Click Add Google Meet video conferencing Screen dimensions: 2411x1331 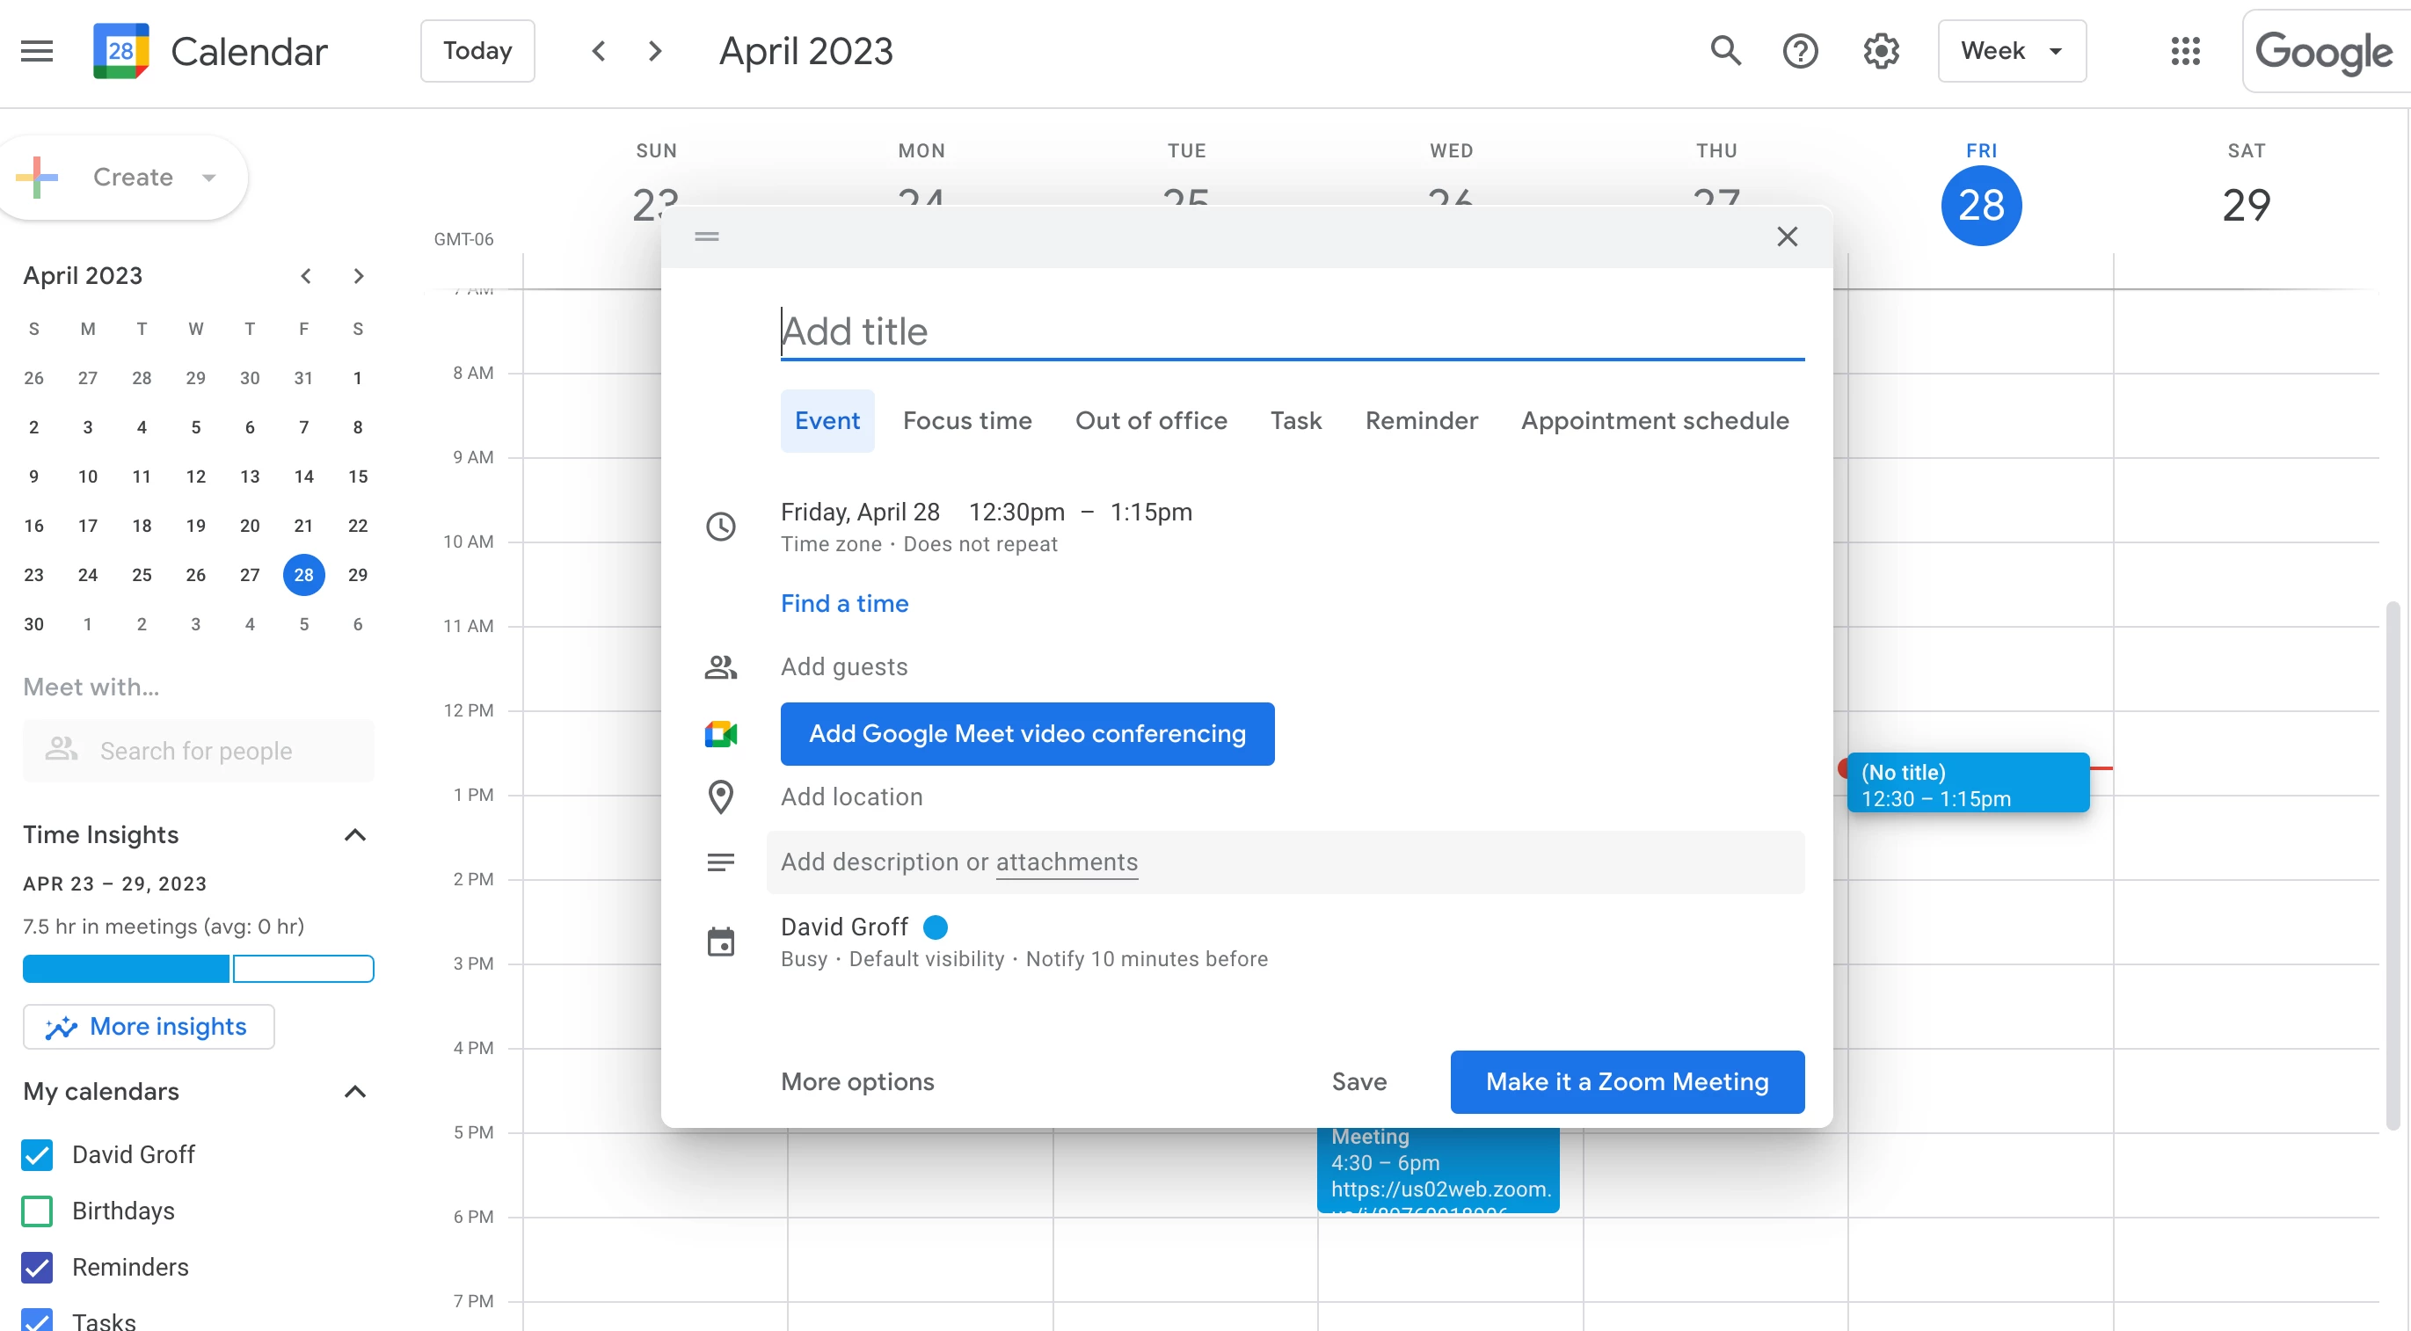[1027, 734]
